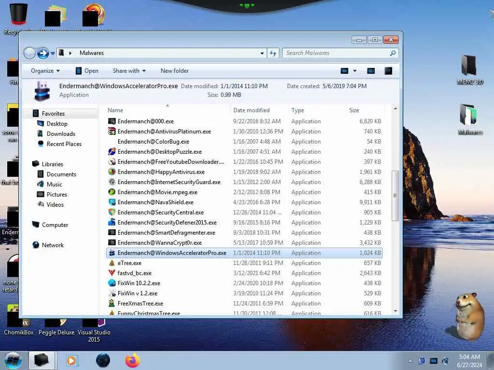Select the Endermanch@HappyAntivirus.exe icon
This screenshot has height=370, width=494.
[112, 172]
